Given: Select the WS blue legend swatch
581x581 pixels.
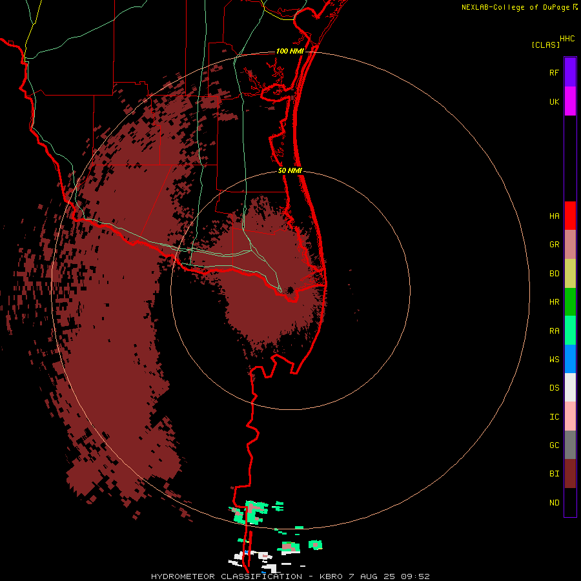Looking at the screenshot, I should click(x=570, y=359).
